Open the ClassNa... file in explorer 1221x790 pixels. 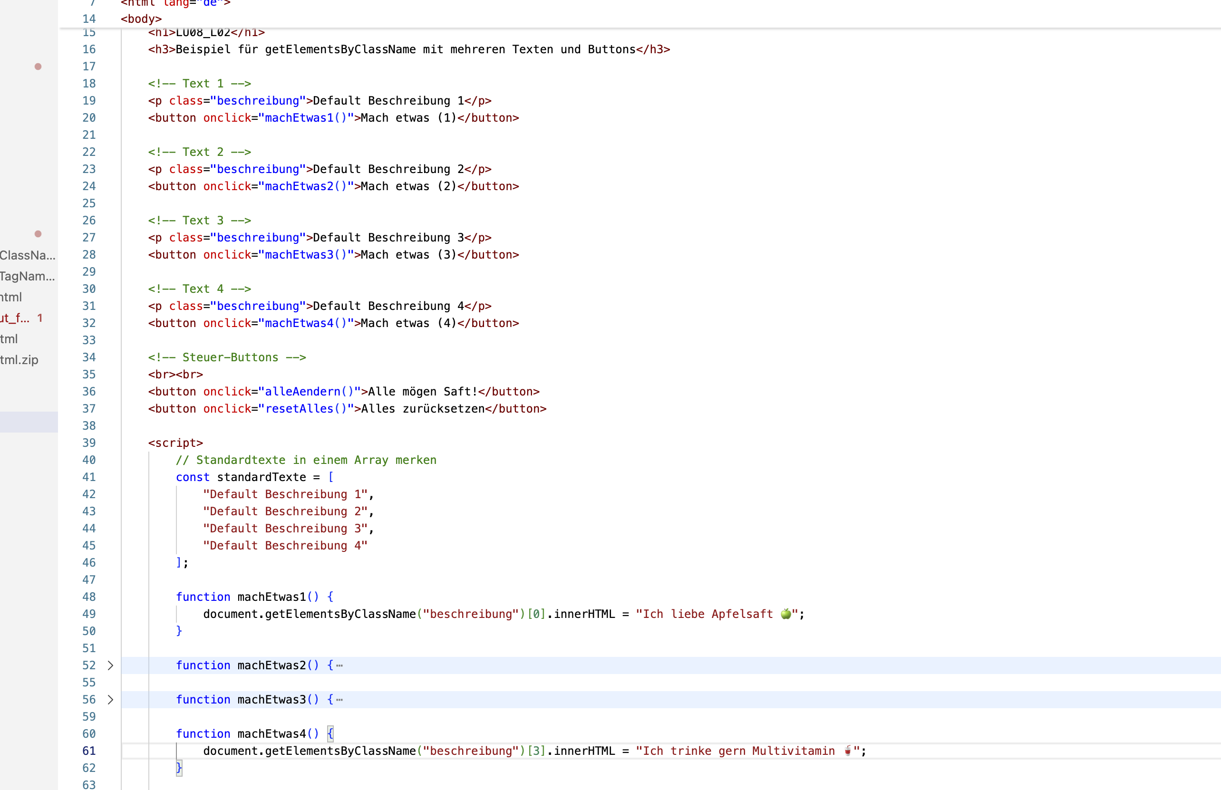click(x=27, y=255)
